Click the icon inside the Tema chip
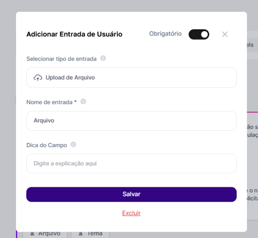The image size is (258, 238). (81, 234)
